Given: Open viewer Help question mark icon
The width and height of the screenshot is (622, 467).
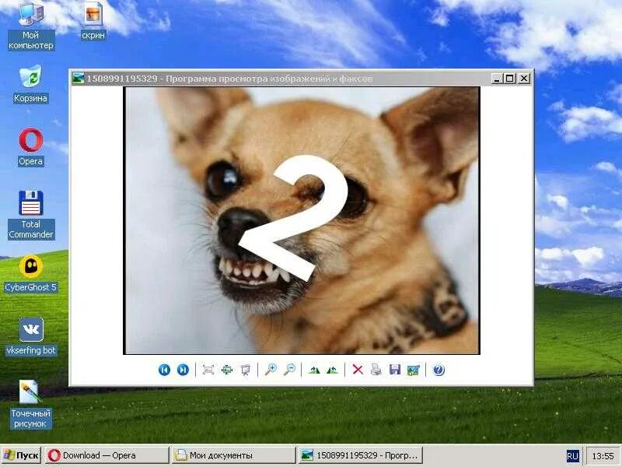Looking at the screenshot, I should click(439, 370).
